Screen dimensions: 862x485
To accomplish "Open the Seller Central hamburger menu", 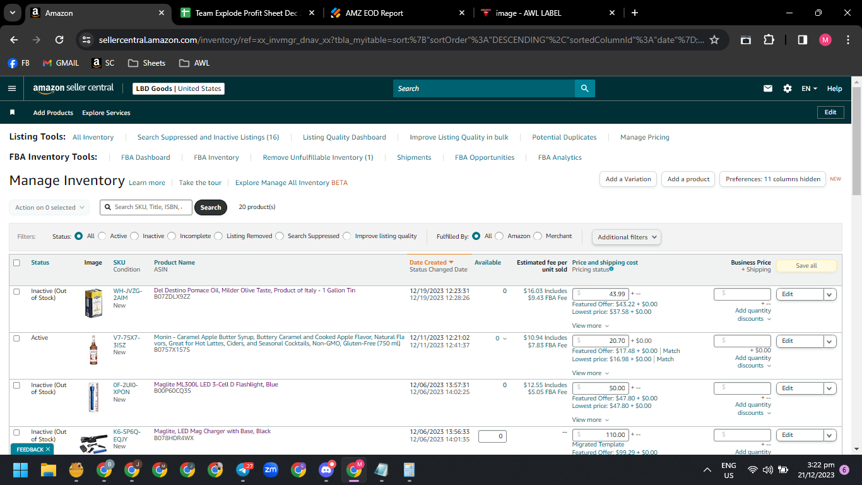I will pos(12,88).
